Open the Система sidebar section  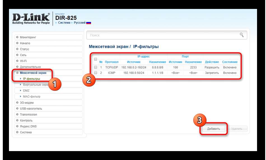pos(49,132)
